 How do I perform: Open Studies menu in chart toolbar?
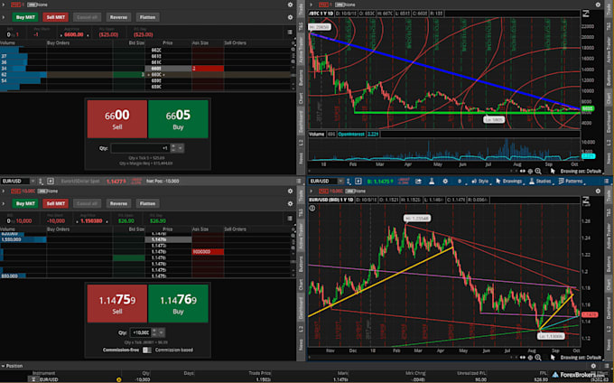[540, 182]
